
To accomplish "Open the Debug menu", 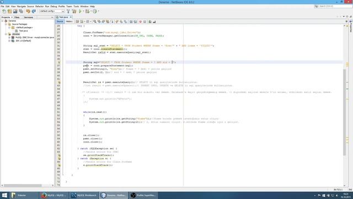I will tap(54, 6).
